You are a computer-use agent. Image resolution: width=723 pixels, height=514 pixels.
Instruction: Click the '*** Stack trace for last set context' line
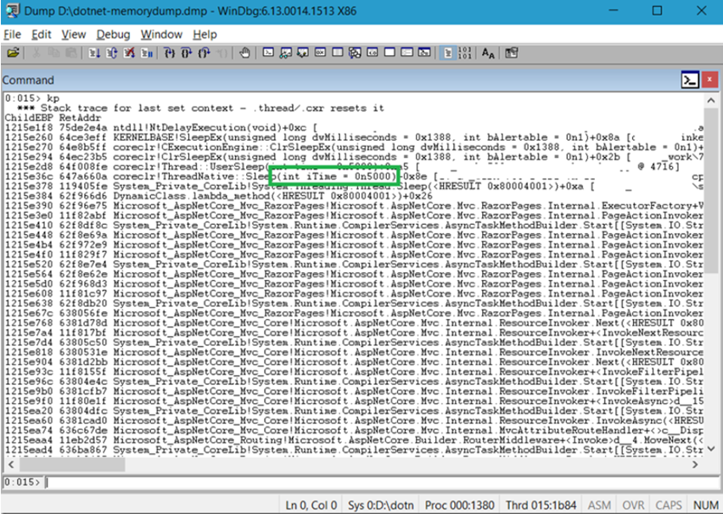tap(200, 109)
